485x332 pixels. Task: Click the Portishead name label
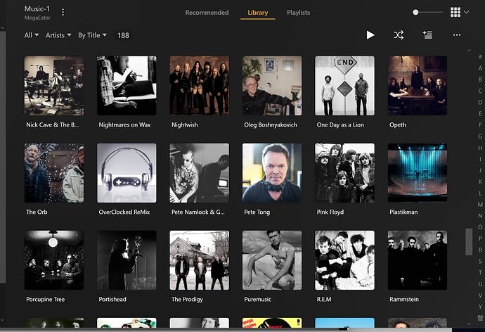click(x=112, y=300)
